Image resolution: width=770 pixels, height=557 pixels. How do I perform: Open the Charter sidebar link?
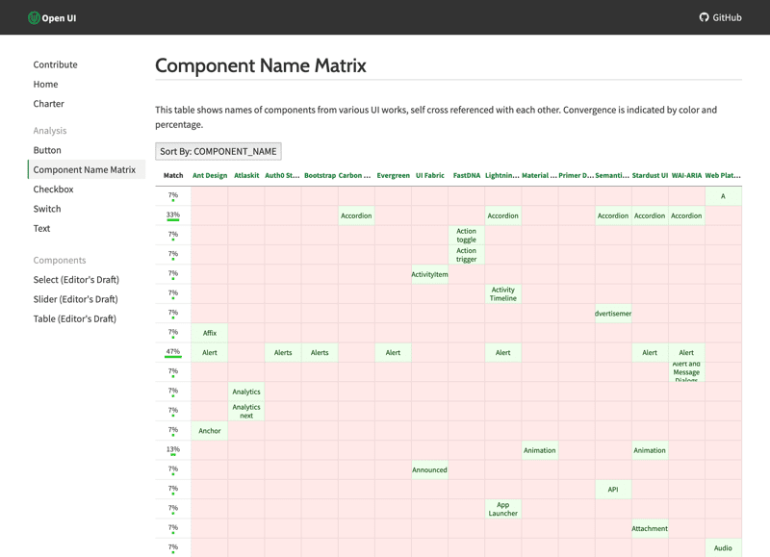pyautogui.click(x=48, y=104)
